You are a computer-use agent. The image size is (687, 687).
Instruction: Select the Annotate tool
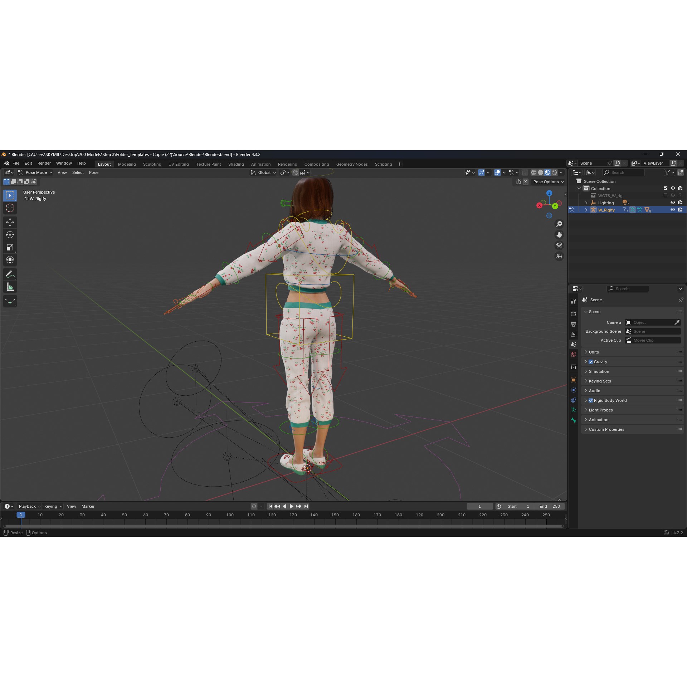(x=10, y=274)
